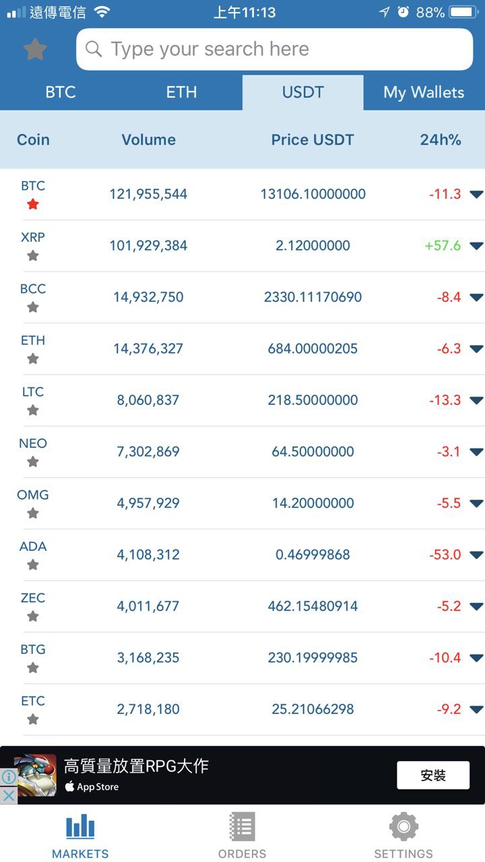Favorite ETH with its star

(32, 359)
